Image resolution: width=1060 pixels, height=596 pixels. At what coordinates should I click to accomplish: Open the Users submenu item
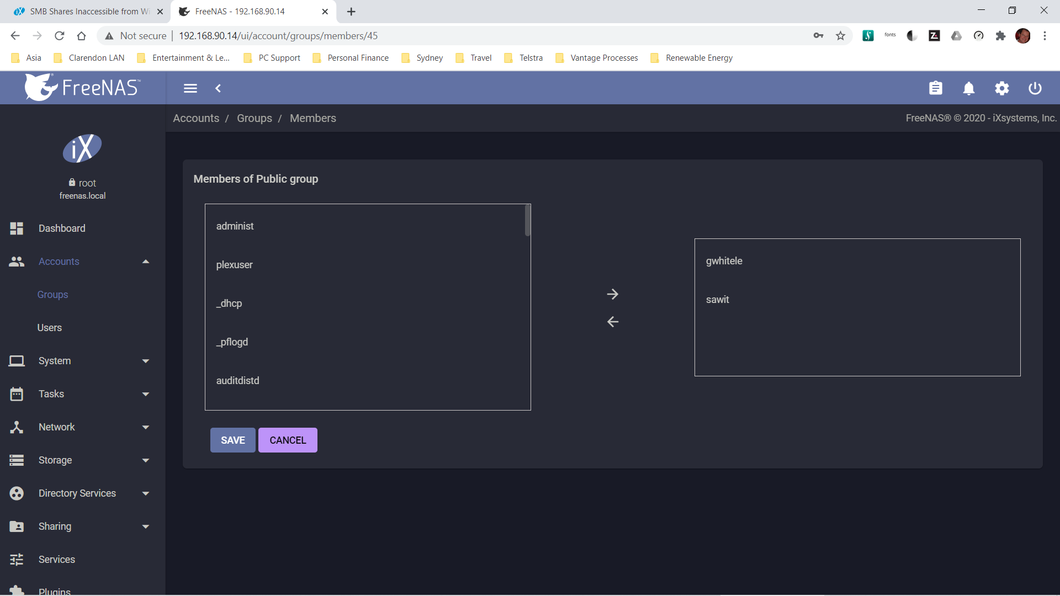[50, 328]
